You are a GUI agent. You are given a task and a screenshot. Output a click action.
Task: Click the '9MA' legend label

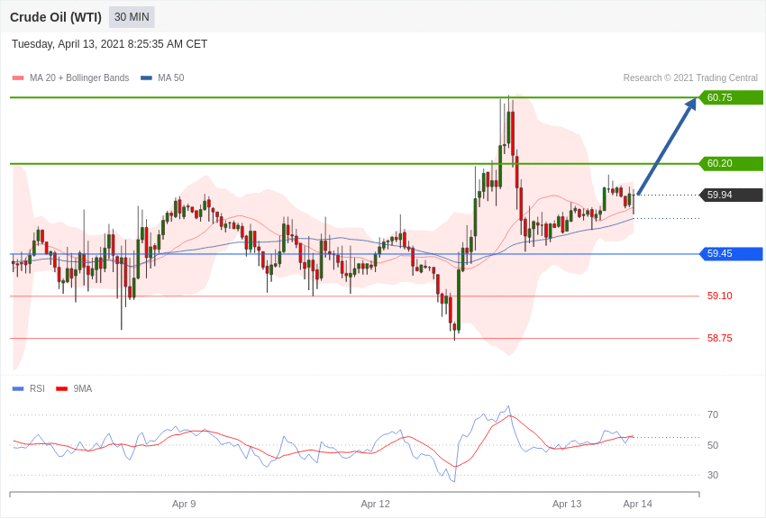(x=83, y=388)
